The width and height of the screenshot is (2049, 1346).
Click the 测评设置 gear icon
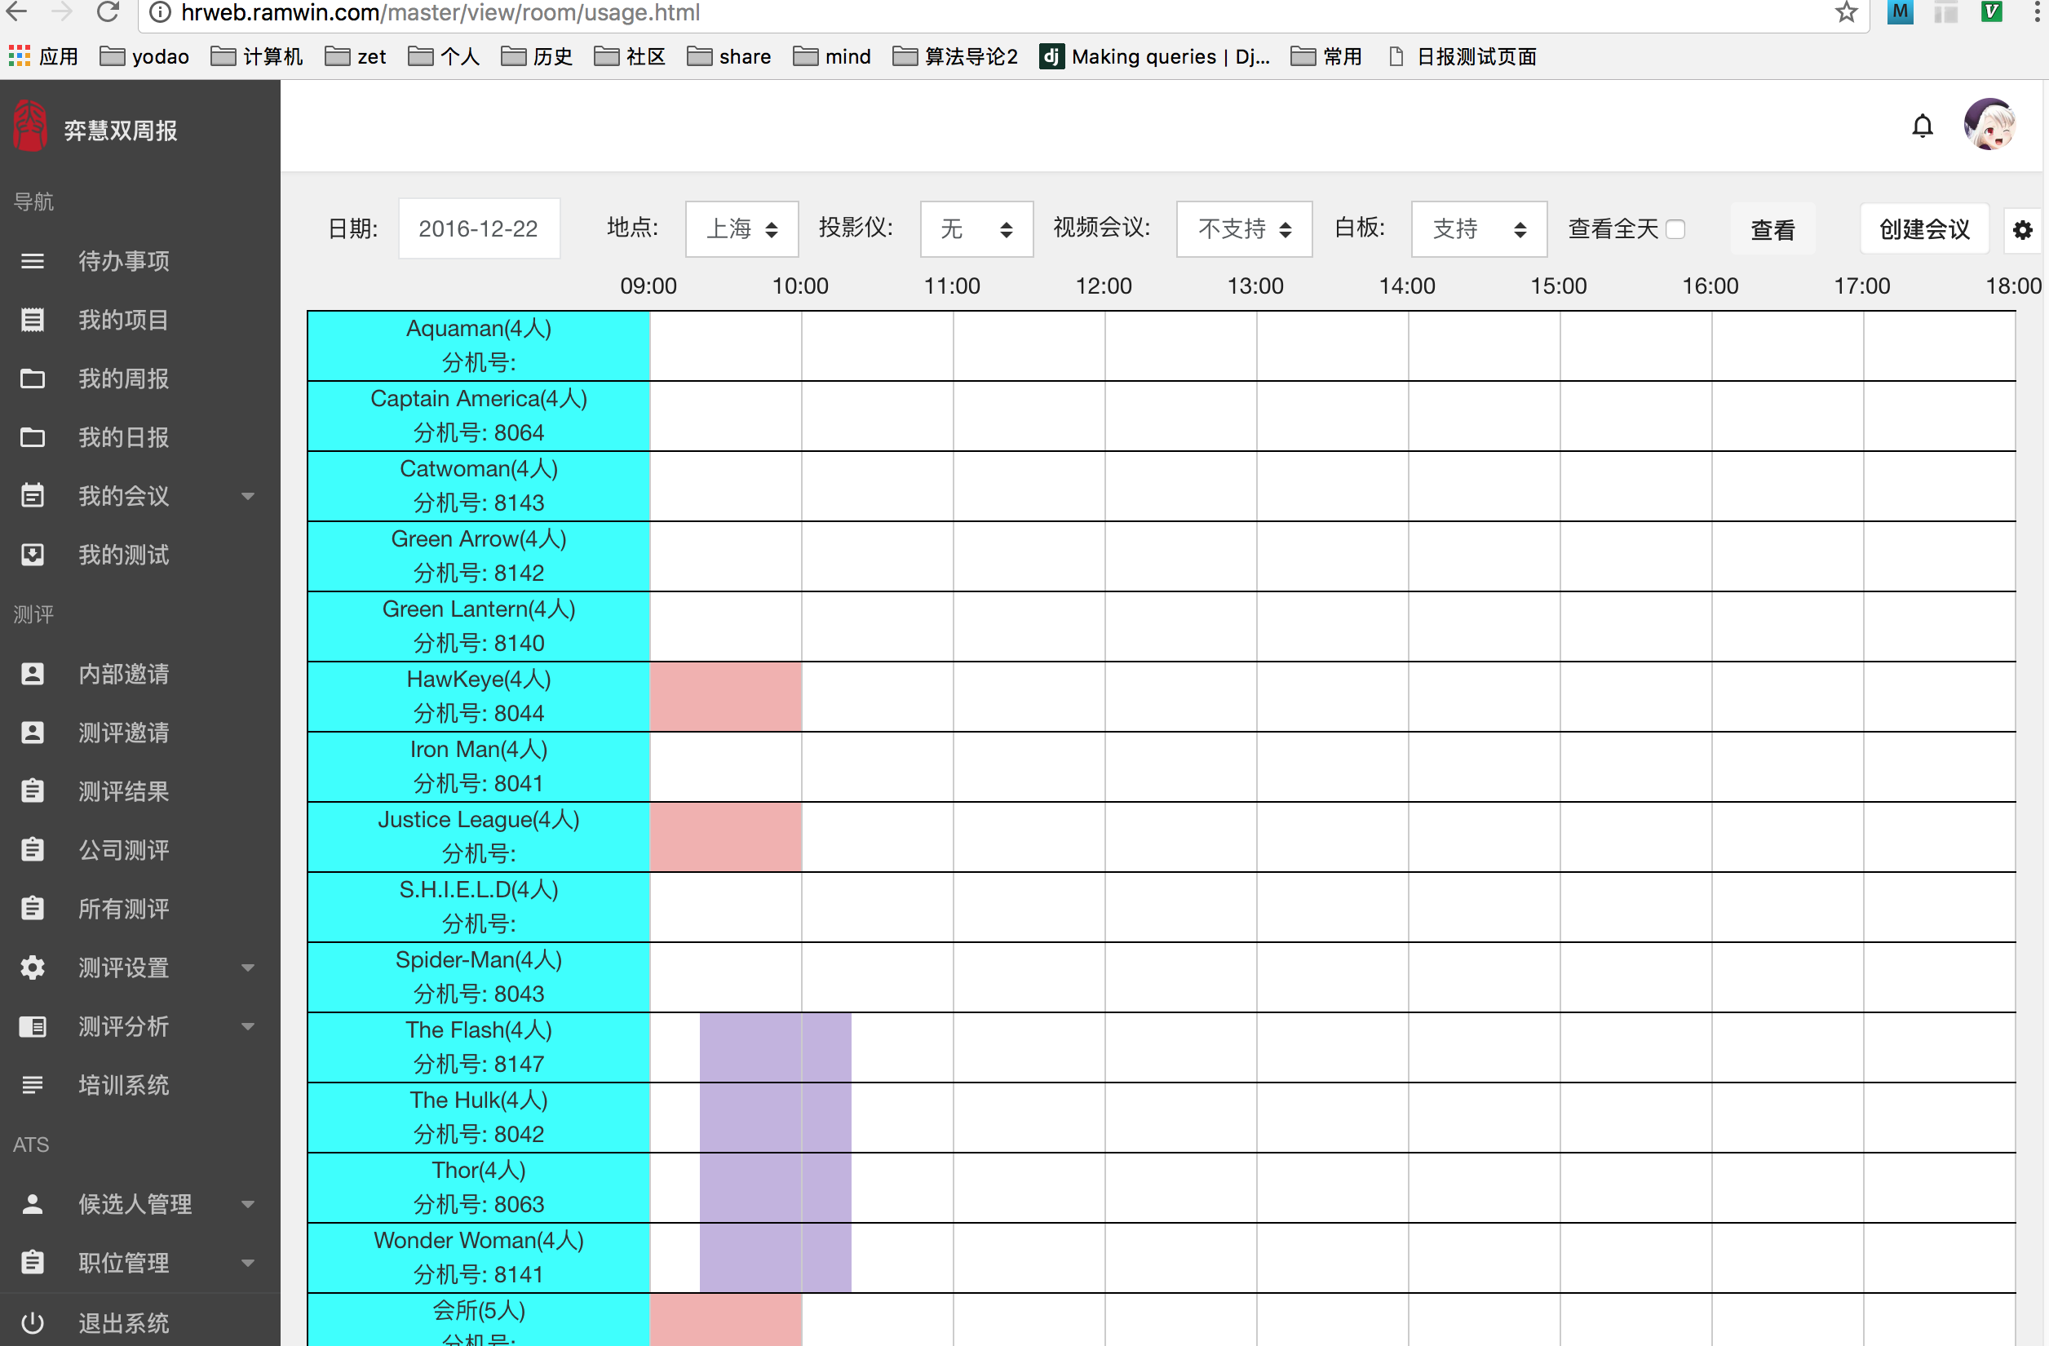pyautogui.click(x=33, y=968)
